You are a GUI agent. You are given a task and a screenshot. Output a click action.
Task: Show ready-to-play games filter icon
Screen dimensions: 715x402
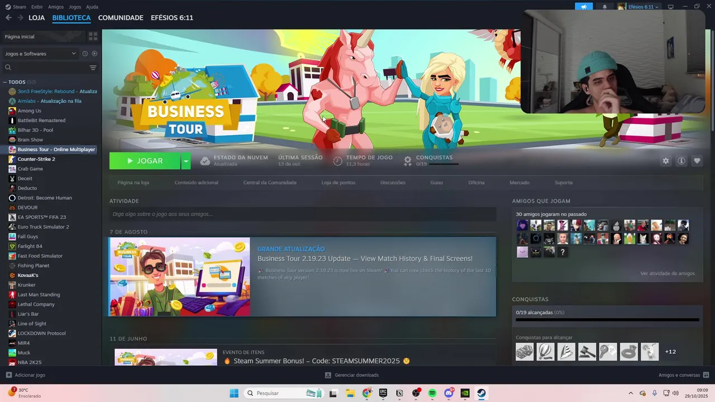[94, 54]
